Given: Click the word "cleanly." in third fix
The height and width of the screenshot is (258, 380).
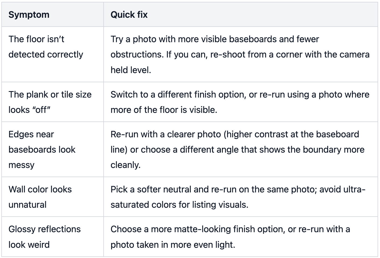Looking at the screenshot, I should (125, 165).
